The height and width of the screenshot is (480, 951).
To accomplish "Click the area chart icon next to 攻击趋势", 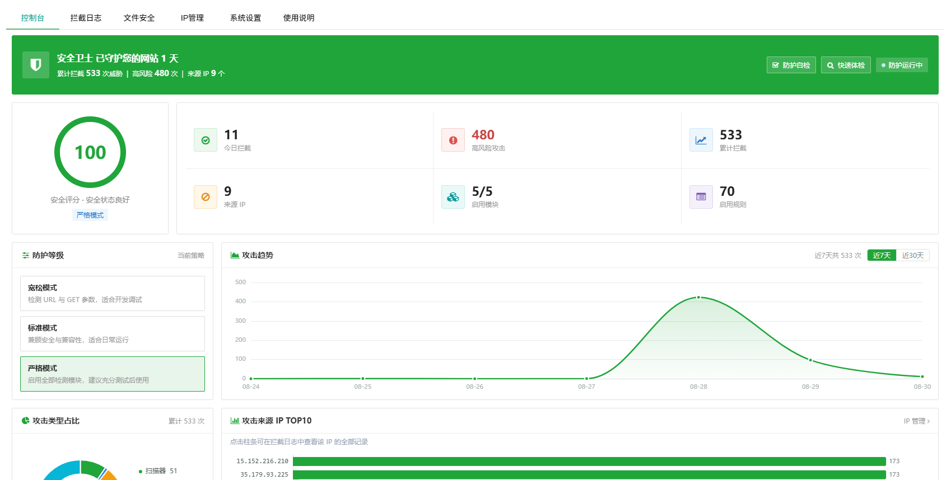I will [x=235, y=255].
